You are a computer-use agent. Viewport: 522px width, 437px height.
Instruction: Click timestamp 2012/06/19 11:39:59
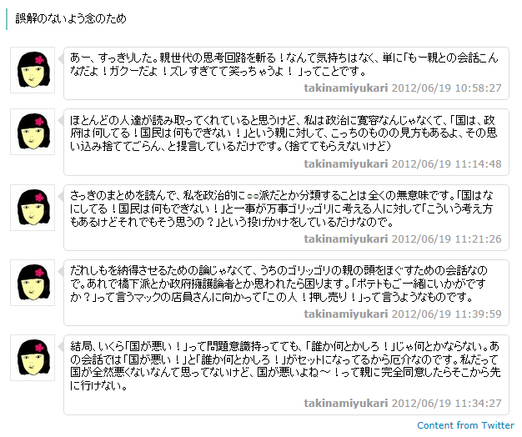tap(446, 314)
